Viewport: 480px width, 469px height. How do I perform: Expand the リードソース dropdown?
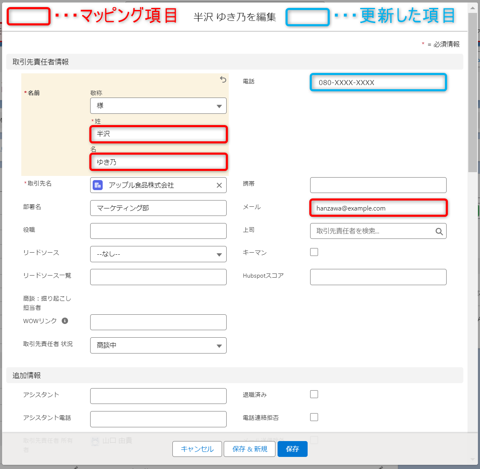(158, 254)
